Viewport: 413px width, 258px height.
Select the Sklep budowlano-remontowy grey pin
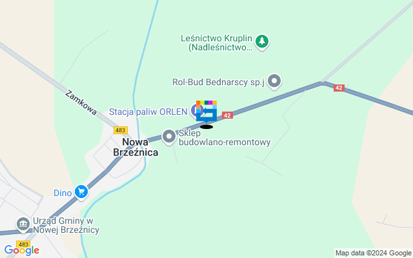[169, 137]
